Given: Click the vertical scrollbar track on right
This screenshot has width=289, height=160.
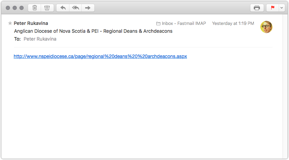Looking at the screenshot, I should pos(285,86).
